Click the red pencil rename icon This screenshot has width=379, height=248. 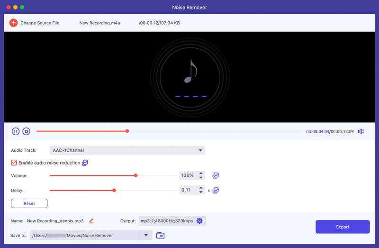pos(91,220)
